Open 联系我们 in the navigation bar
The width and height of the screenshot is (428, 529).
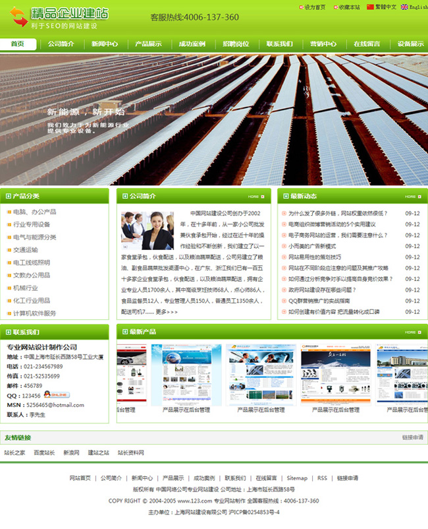(279, 44)
